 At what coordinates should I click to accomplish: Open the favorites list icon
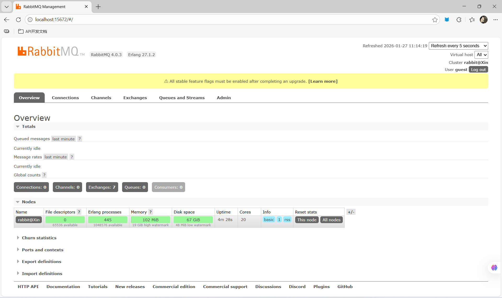[472, 20]
